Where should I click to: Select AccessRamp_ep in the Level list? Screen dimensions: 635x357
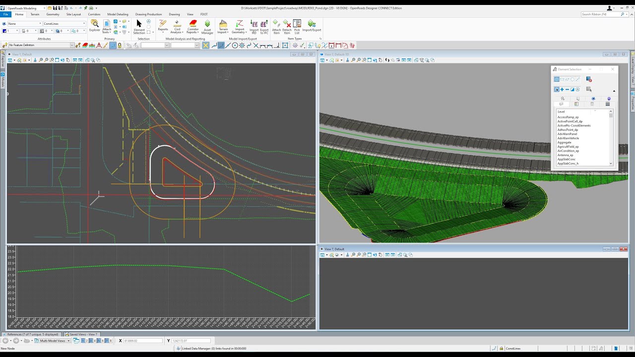(568, 117)
